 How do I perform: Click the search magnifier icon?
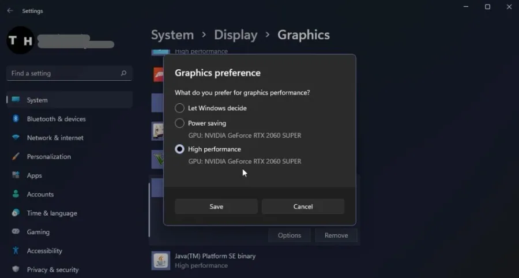pos(123,73)
